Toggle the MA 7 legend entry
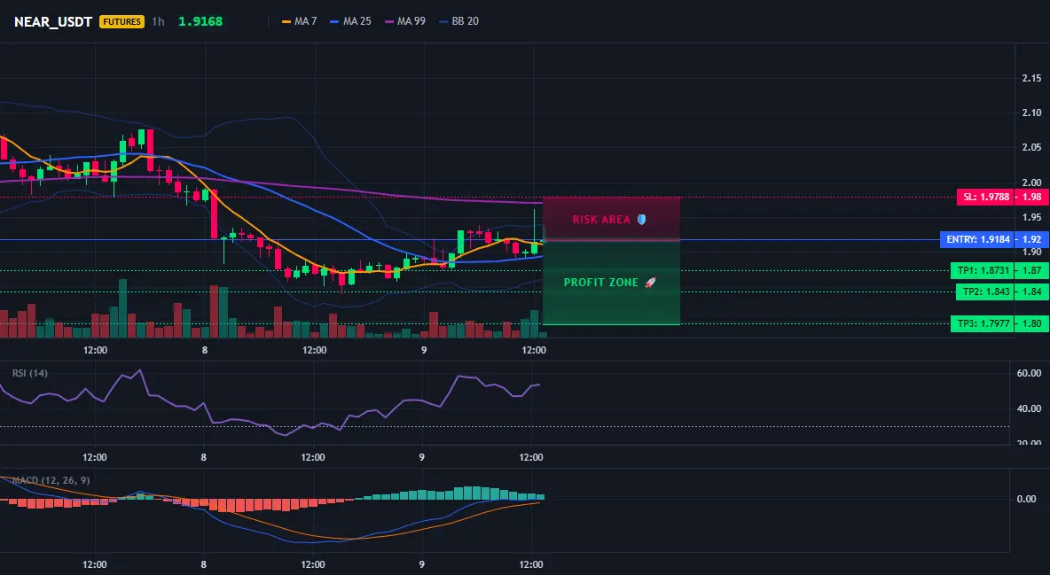The height and width of the screenshot is (575, 1050). (x=300, y=21)
